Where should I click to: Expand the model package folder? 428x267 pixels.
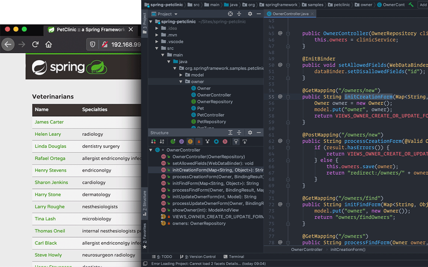pyautogui.click(x=181, y=75)
